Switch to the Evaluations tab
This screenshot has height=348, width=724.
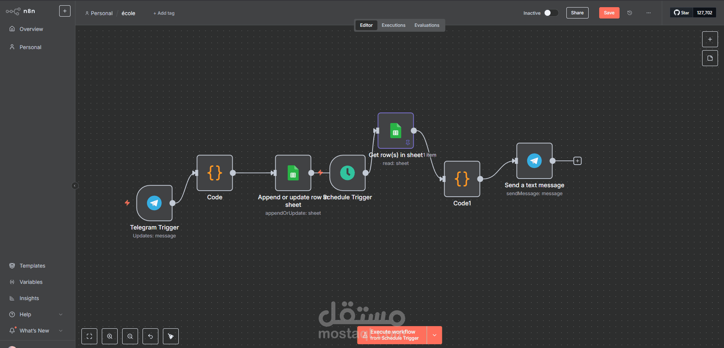point(427,25)
